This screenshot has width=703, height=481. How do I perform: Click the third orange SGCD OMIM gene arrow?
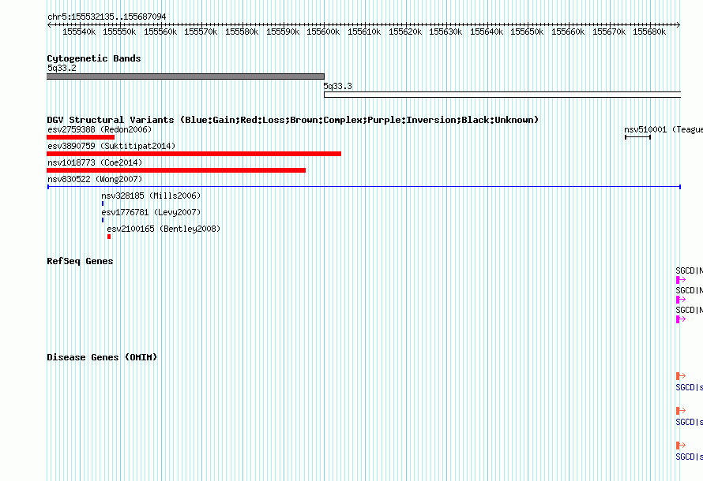681,446
